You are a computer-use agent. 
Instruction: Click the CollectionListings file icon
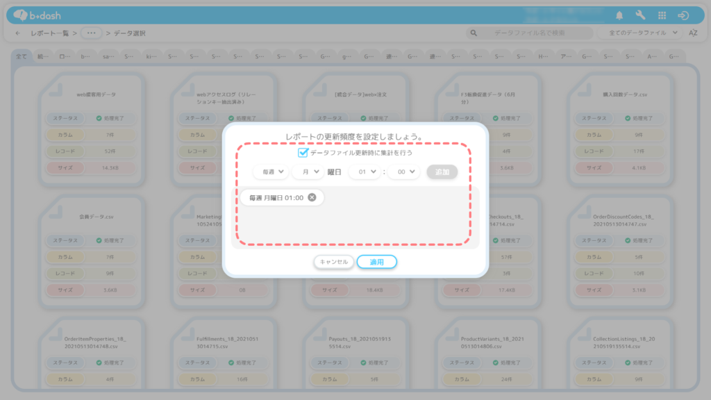[x=585, y=334]
